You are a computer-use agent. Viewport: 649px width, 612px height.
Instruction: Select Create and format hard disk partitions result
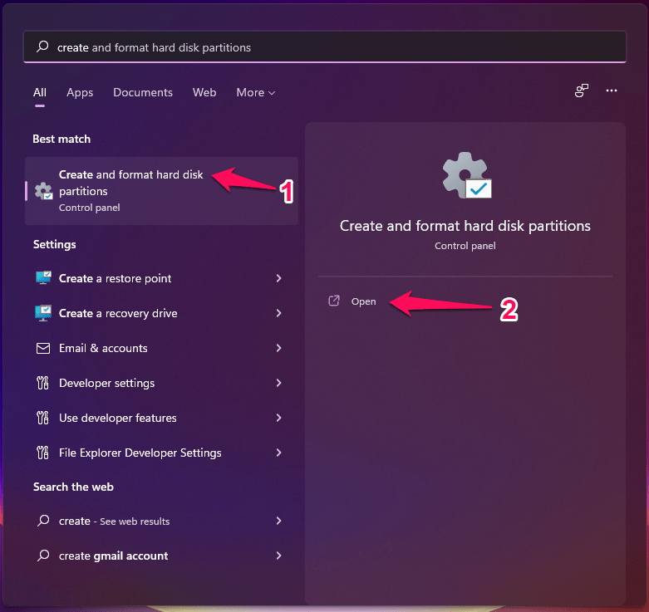pyautogui.click(x=130, y=190)
